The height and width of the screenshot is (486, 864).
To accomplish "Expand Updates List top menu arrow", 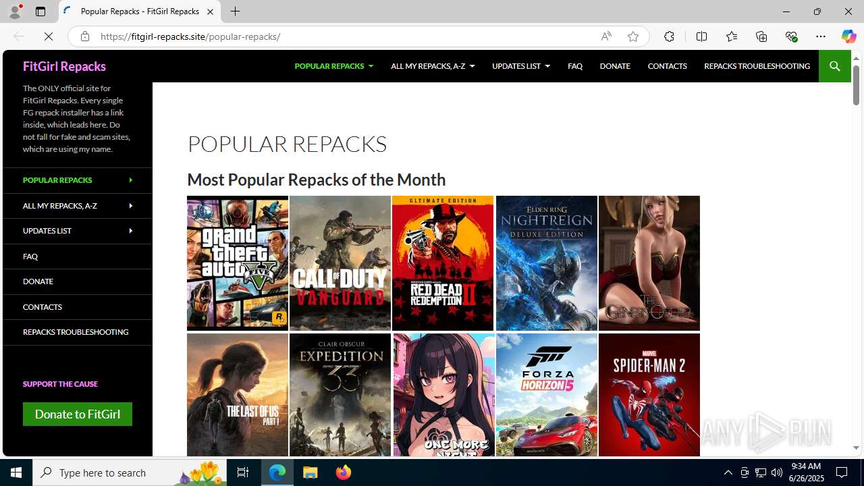I will click(x=547, y=66).
